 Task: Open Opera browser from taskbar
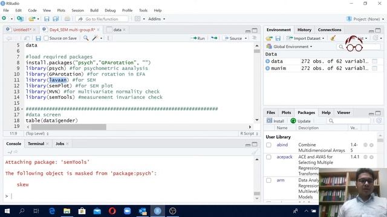pos(112,211)
